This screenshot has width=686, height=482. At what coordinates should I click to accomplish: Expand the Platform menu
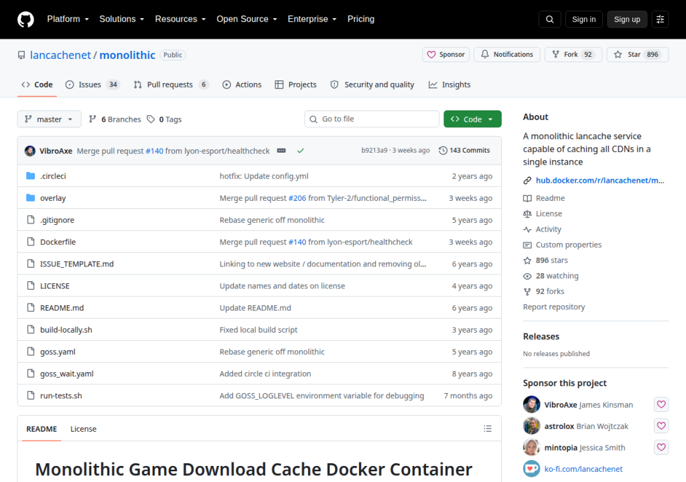pyautogui.click(x=68, y=19)
